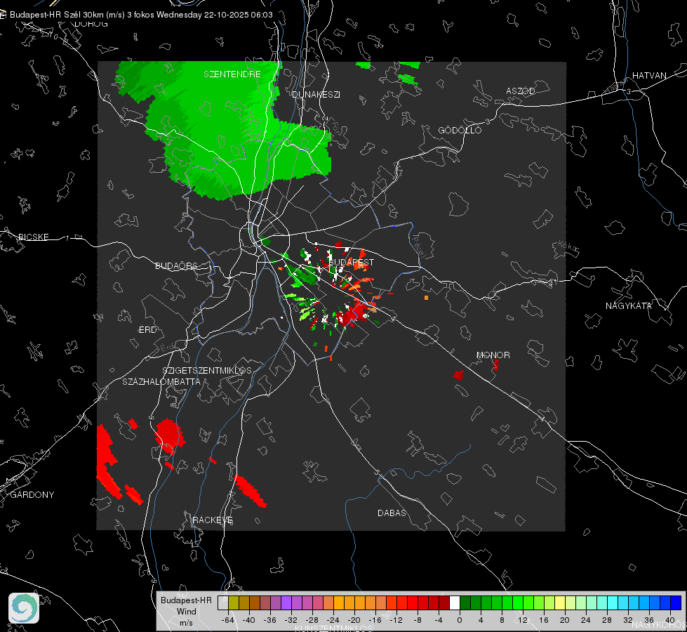This screenshot has height=632, width=687.
Task: Click the HATVAN town label
Action: click(649, 75)
